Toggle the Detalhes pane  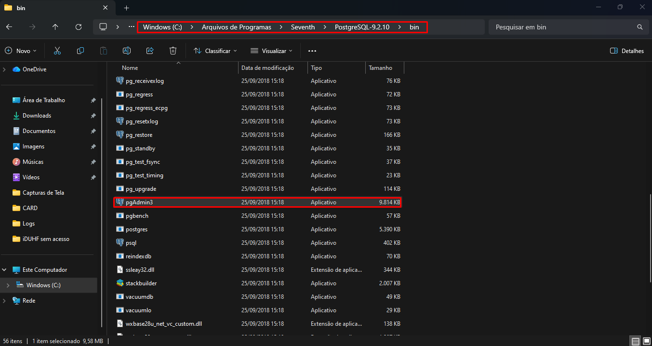[626, 51]
